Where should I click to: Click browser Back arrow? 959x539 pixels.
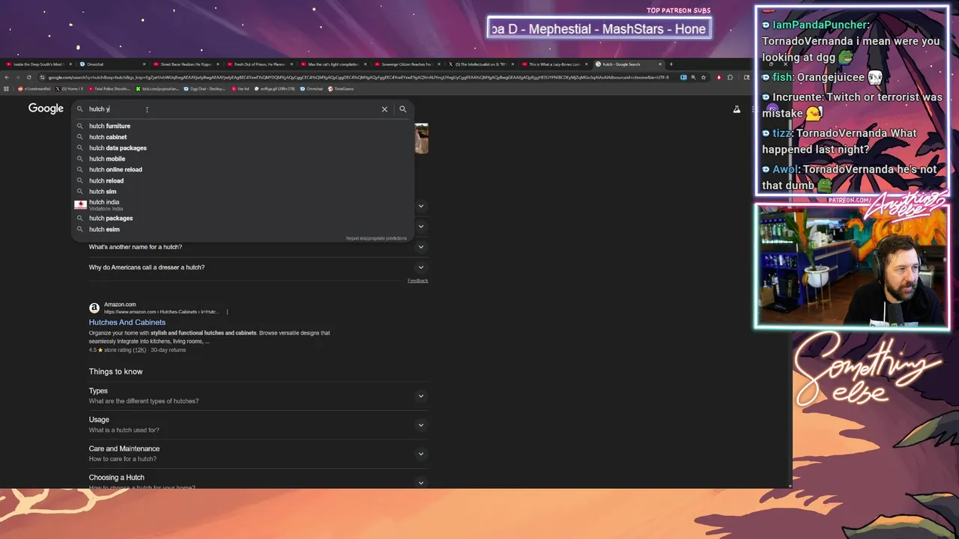[7, 77]
